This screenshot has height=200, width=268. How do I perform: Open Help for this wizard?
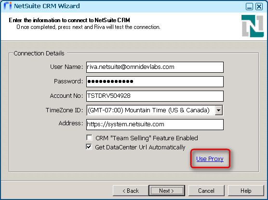click(246, 190)
